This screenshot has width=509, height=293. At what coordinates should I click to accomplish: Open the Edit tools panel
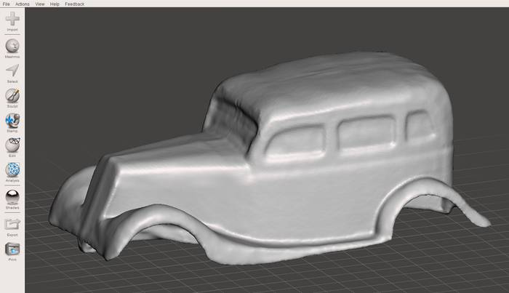[12, 145]
